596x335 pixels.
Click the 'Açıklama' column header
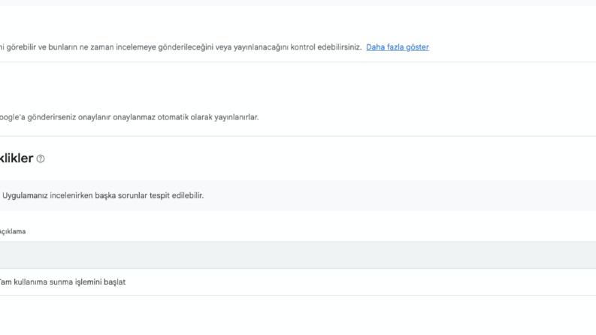coord(13,231)
